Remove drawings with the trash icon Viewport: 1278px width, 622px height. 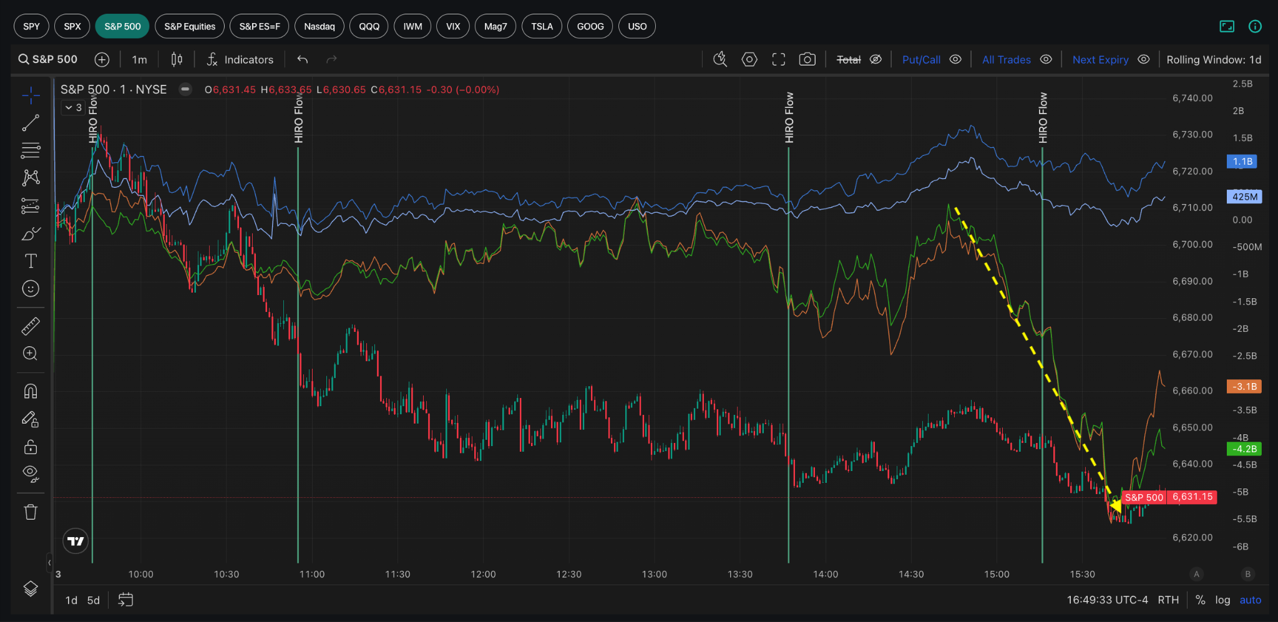point(31,512)
